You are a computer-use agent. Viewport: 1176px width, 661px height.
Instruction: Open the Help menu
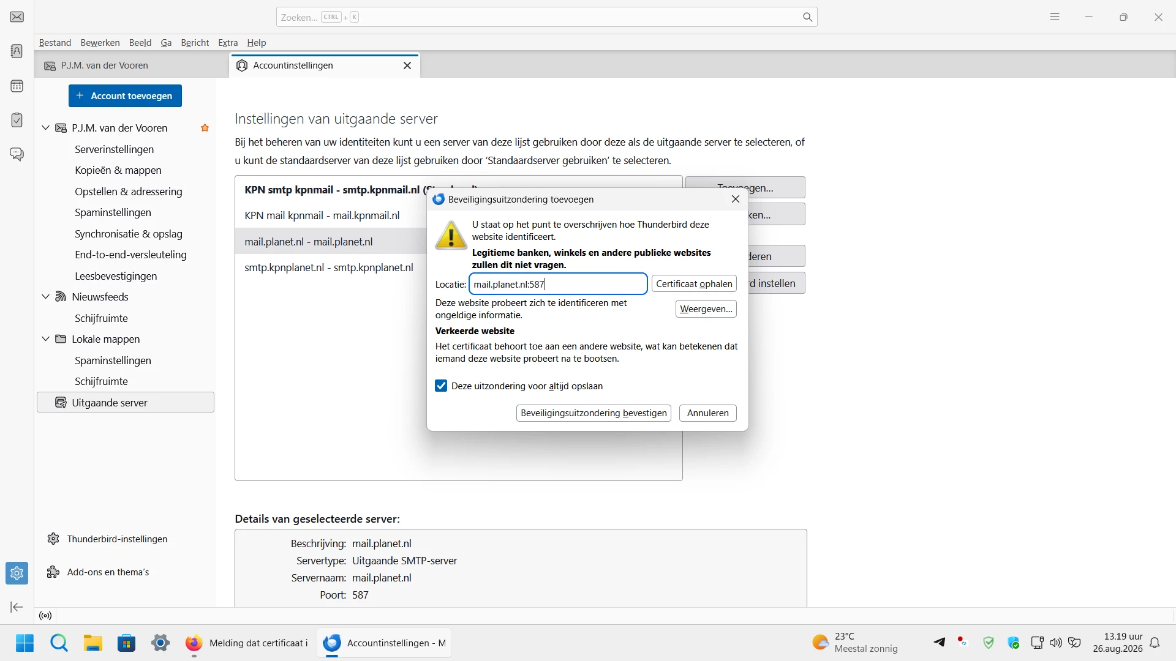257,43
